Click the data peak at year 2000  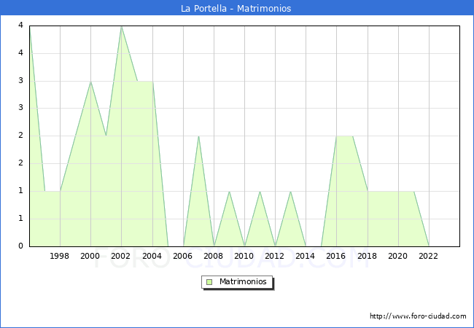pos(90,82)
